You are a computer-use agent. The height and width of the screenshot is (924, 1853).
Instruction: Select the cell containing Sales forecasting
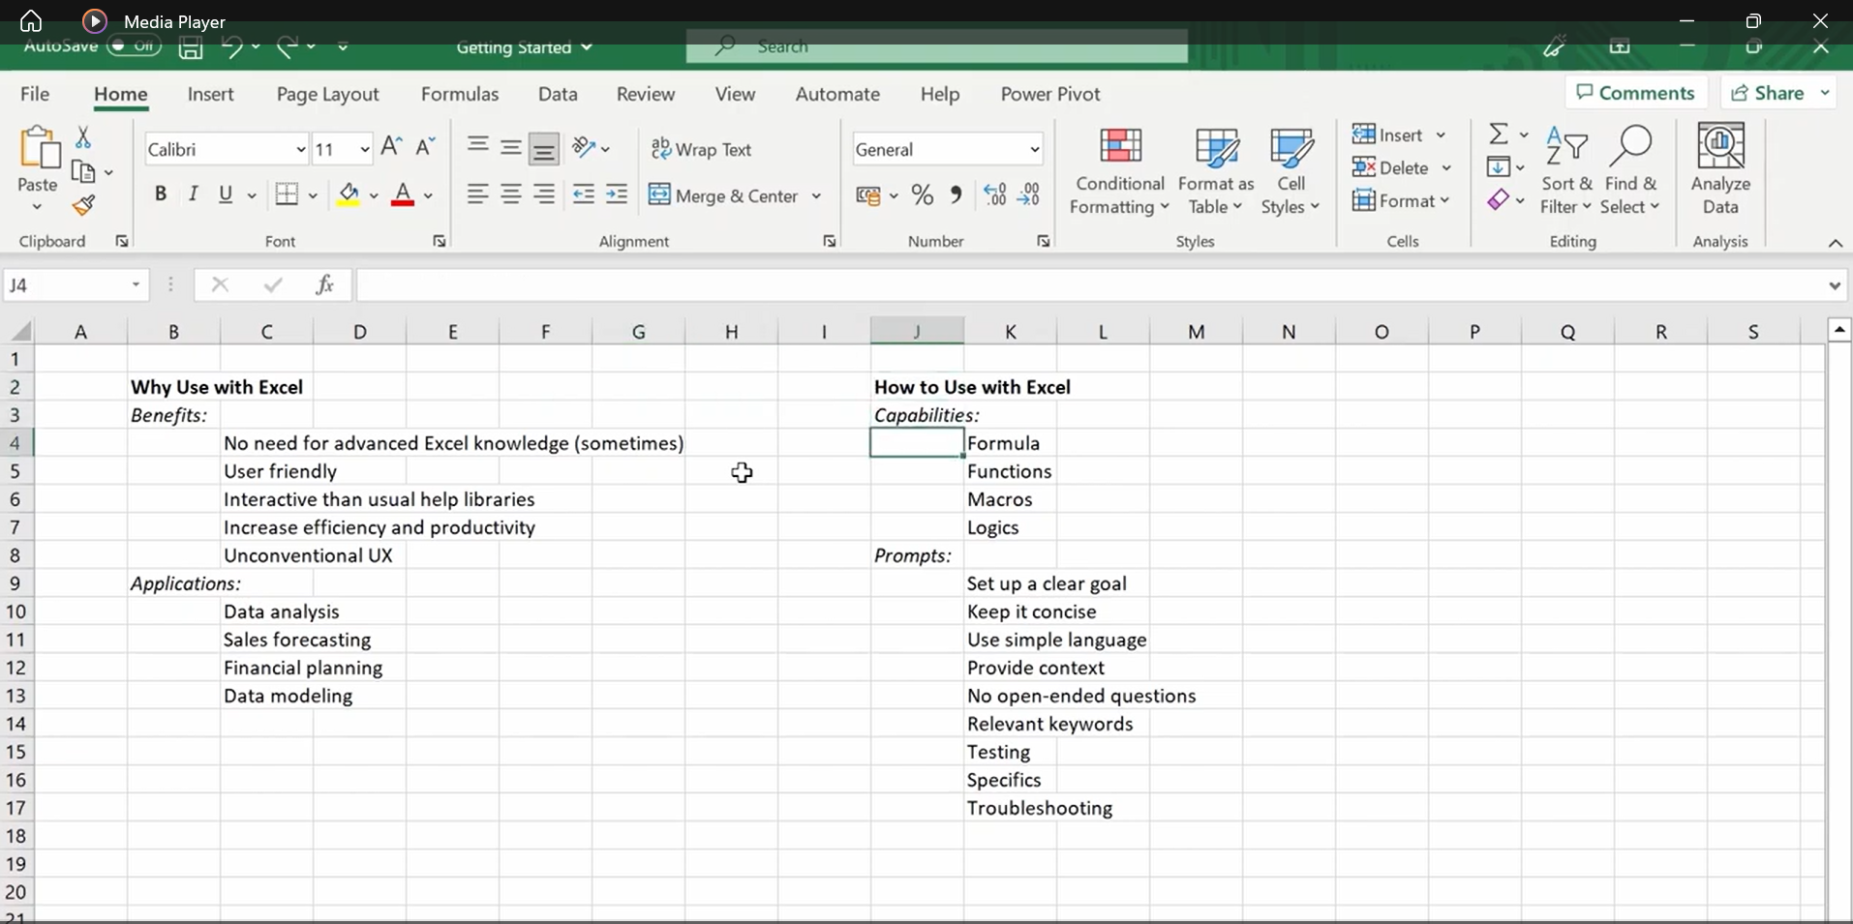[x=266, y=640]
